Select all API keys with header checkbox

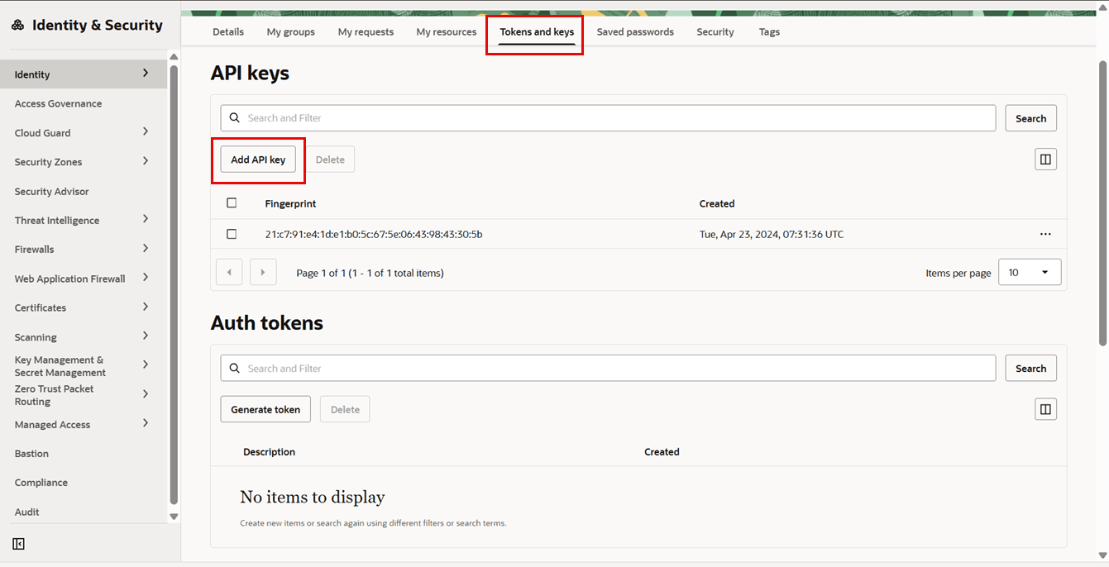tap(232, 202)
